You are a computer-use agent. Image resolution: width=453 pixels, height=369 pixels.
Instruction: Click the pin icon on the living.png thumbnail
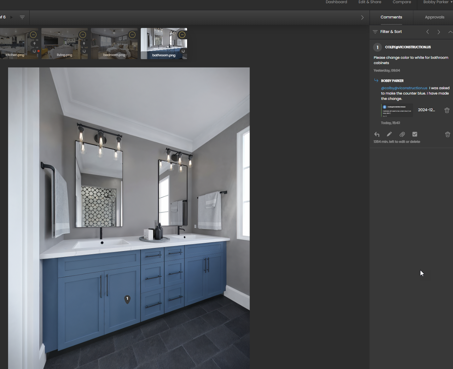coord(84,44)
